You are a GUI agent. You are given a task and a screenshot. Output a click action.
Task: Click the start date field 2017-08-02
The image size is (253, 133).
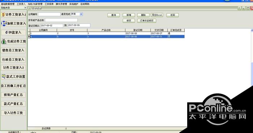(x=52, y=26)
